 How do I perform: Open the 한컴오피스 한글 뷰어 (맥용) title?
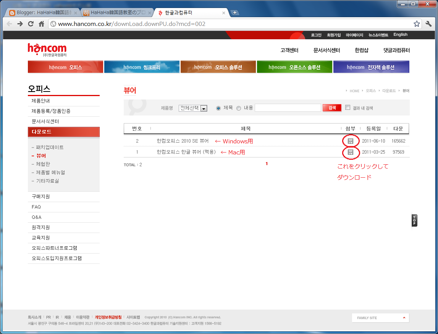tap(186, 152)
